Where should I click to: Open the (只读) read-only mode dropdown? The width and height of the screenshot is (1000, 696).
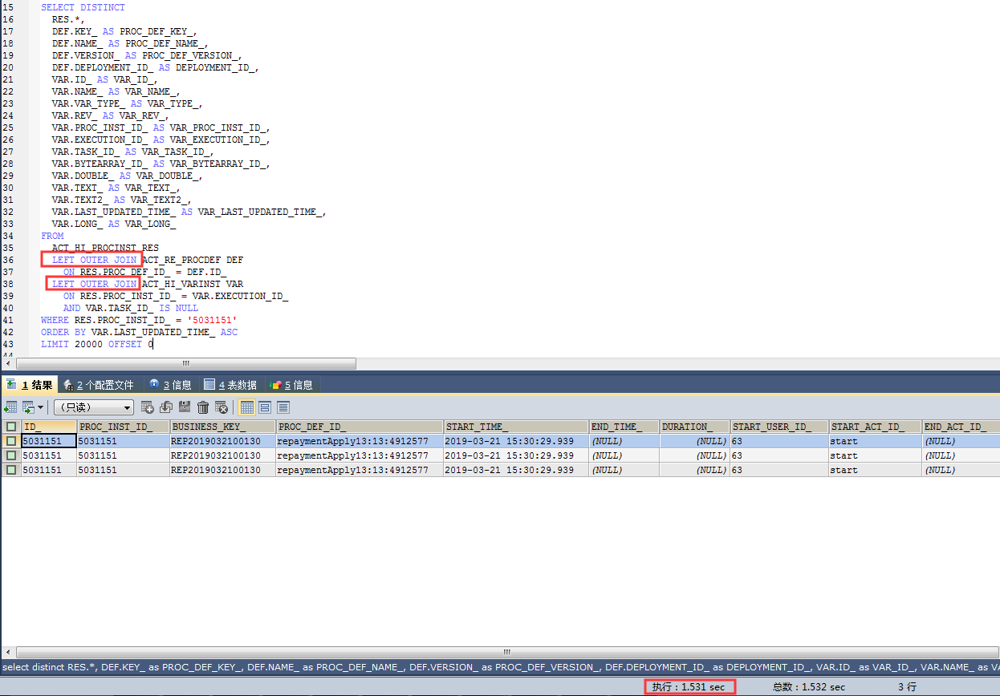click(92, 407)
